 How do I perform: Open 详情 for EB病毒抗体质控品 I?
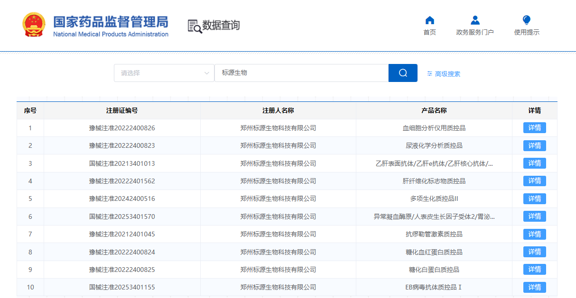pyautogui.click(x=534, y=287)
